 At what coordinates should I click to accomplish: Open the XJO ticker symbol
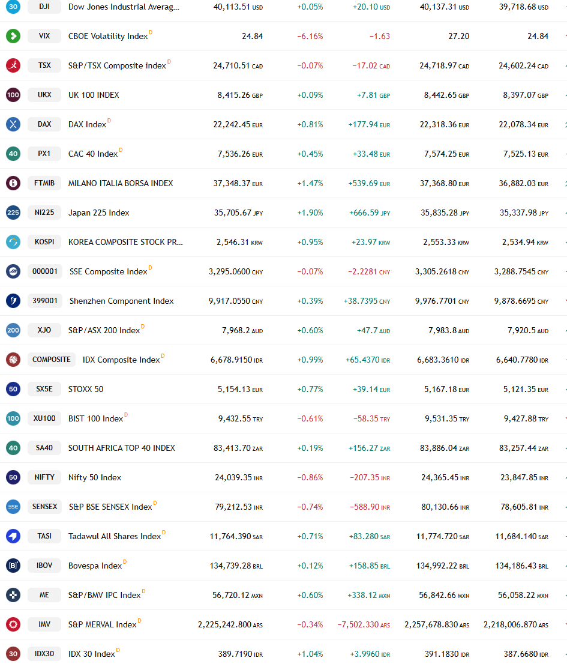coord(44,330)
